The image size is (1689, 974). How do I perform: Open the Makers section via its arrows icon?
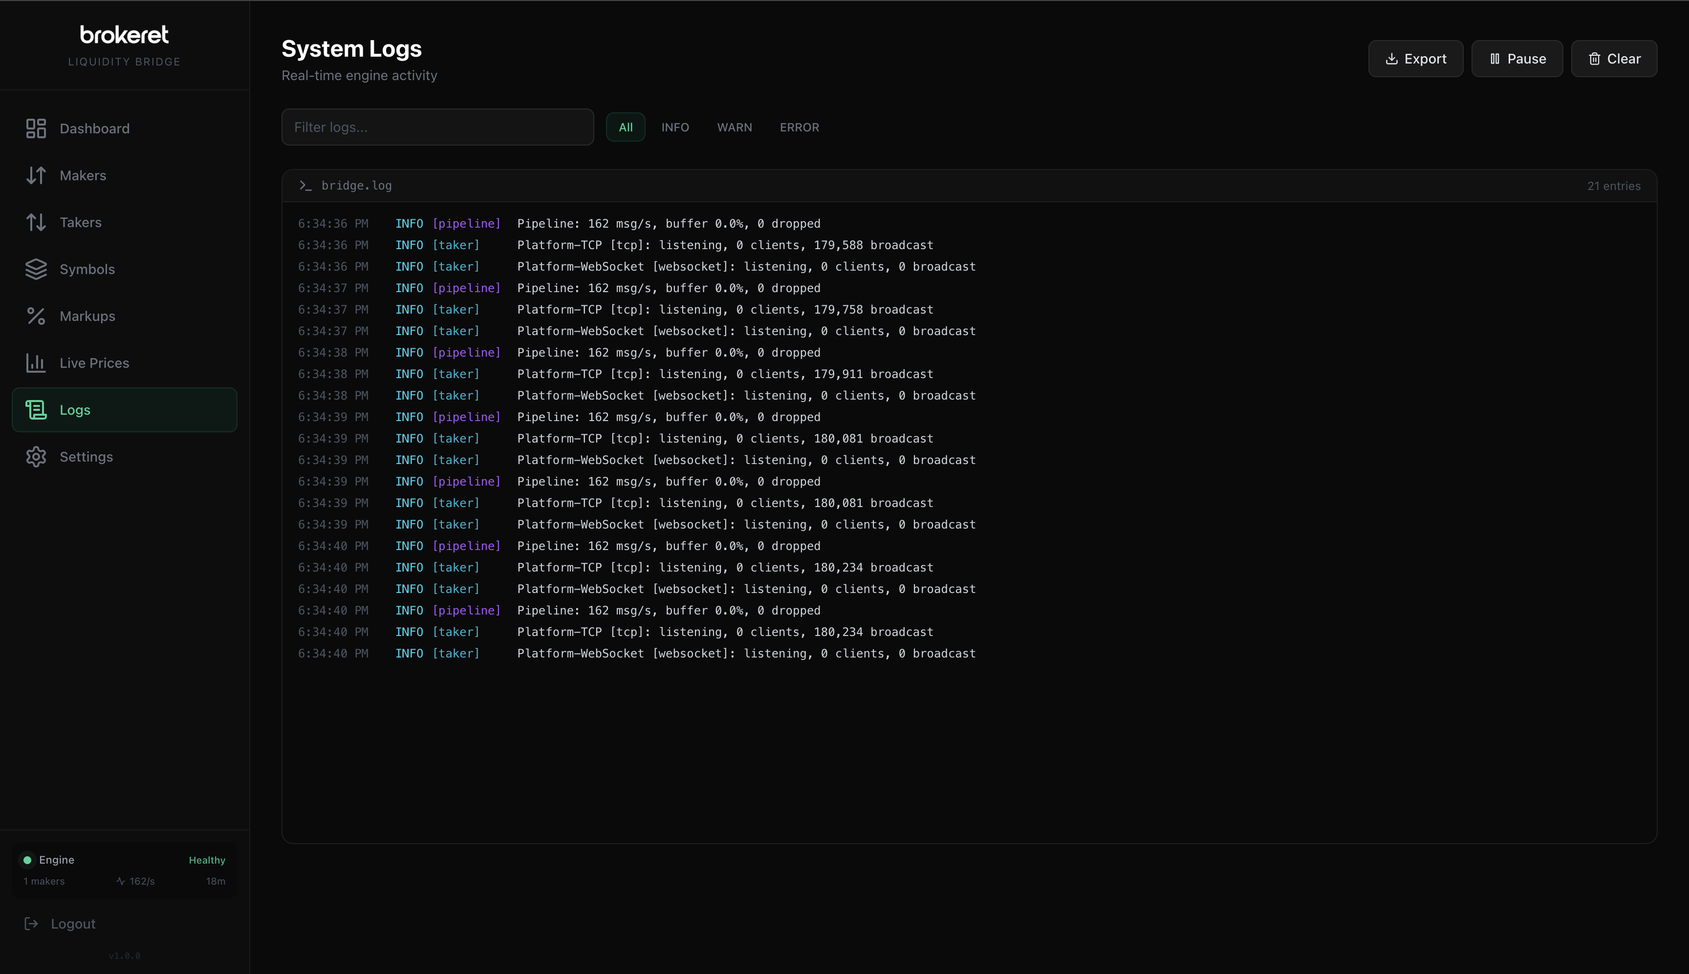pyautogui.click(x=36, y=174)
